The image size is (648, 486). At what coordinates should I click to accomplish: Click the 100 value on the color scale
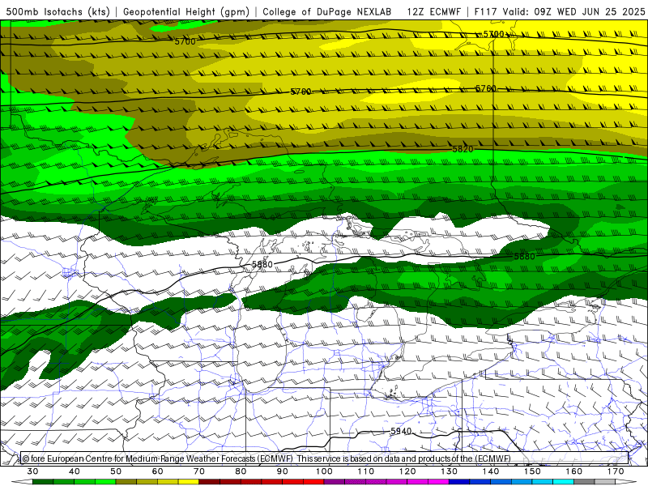coord(325,471)
